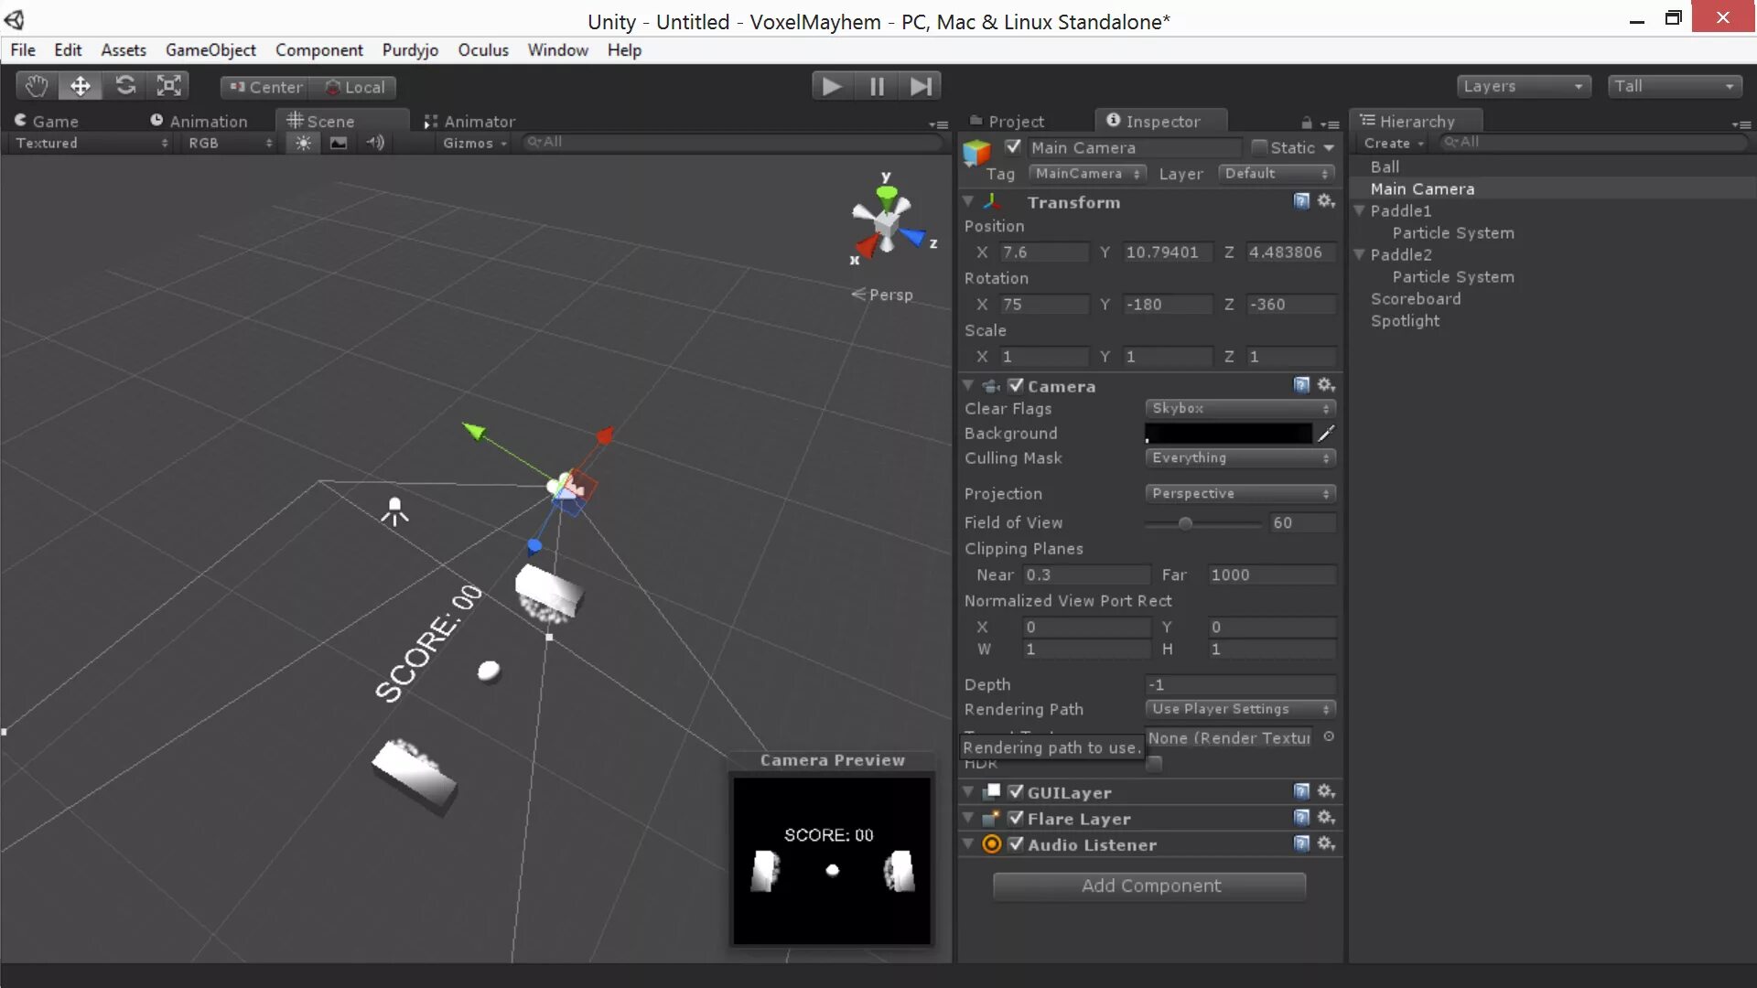Collapse the Paddle1 hierarchy item
The height and width of the screenshot is (988, 1757).
(x=1360, y=210)
